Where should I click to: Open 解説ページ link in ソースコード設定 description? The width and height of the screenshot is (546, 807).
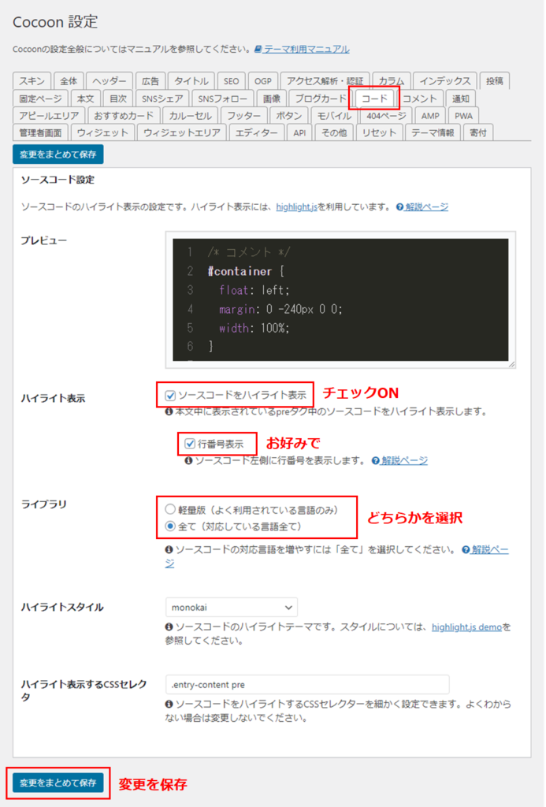[x=426, y=207]
